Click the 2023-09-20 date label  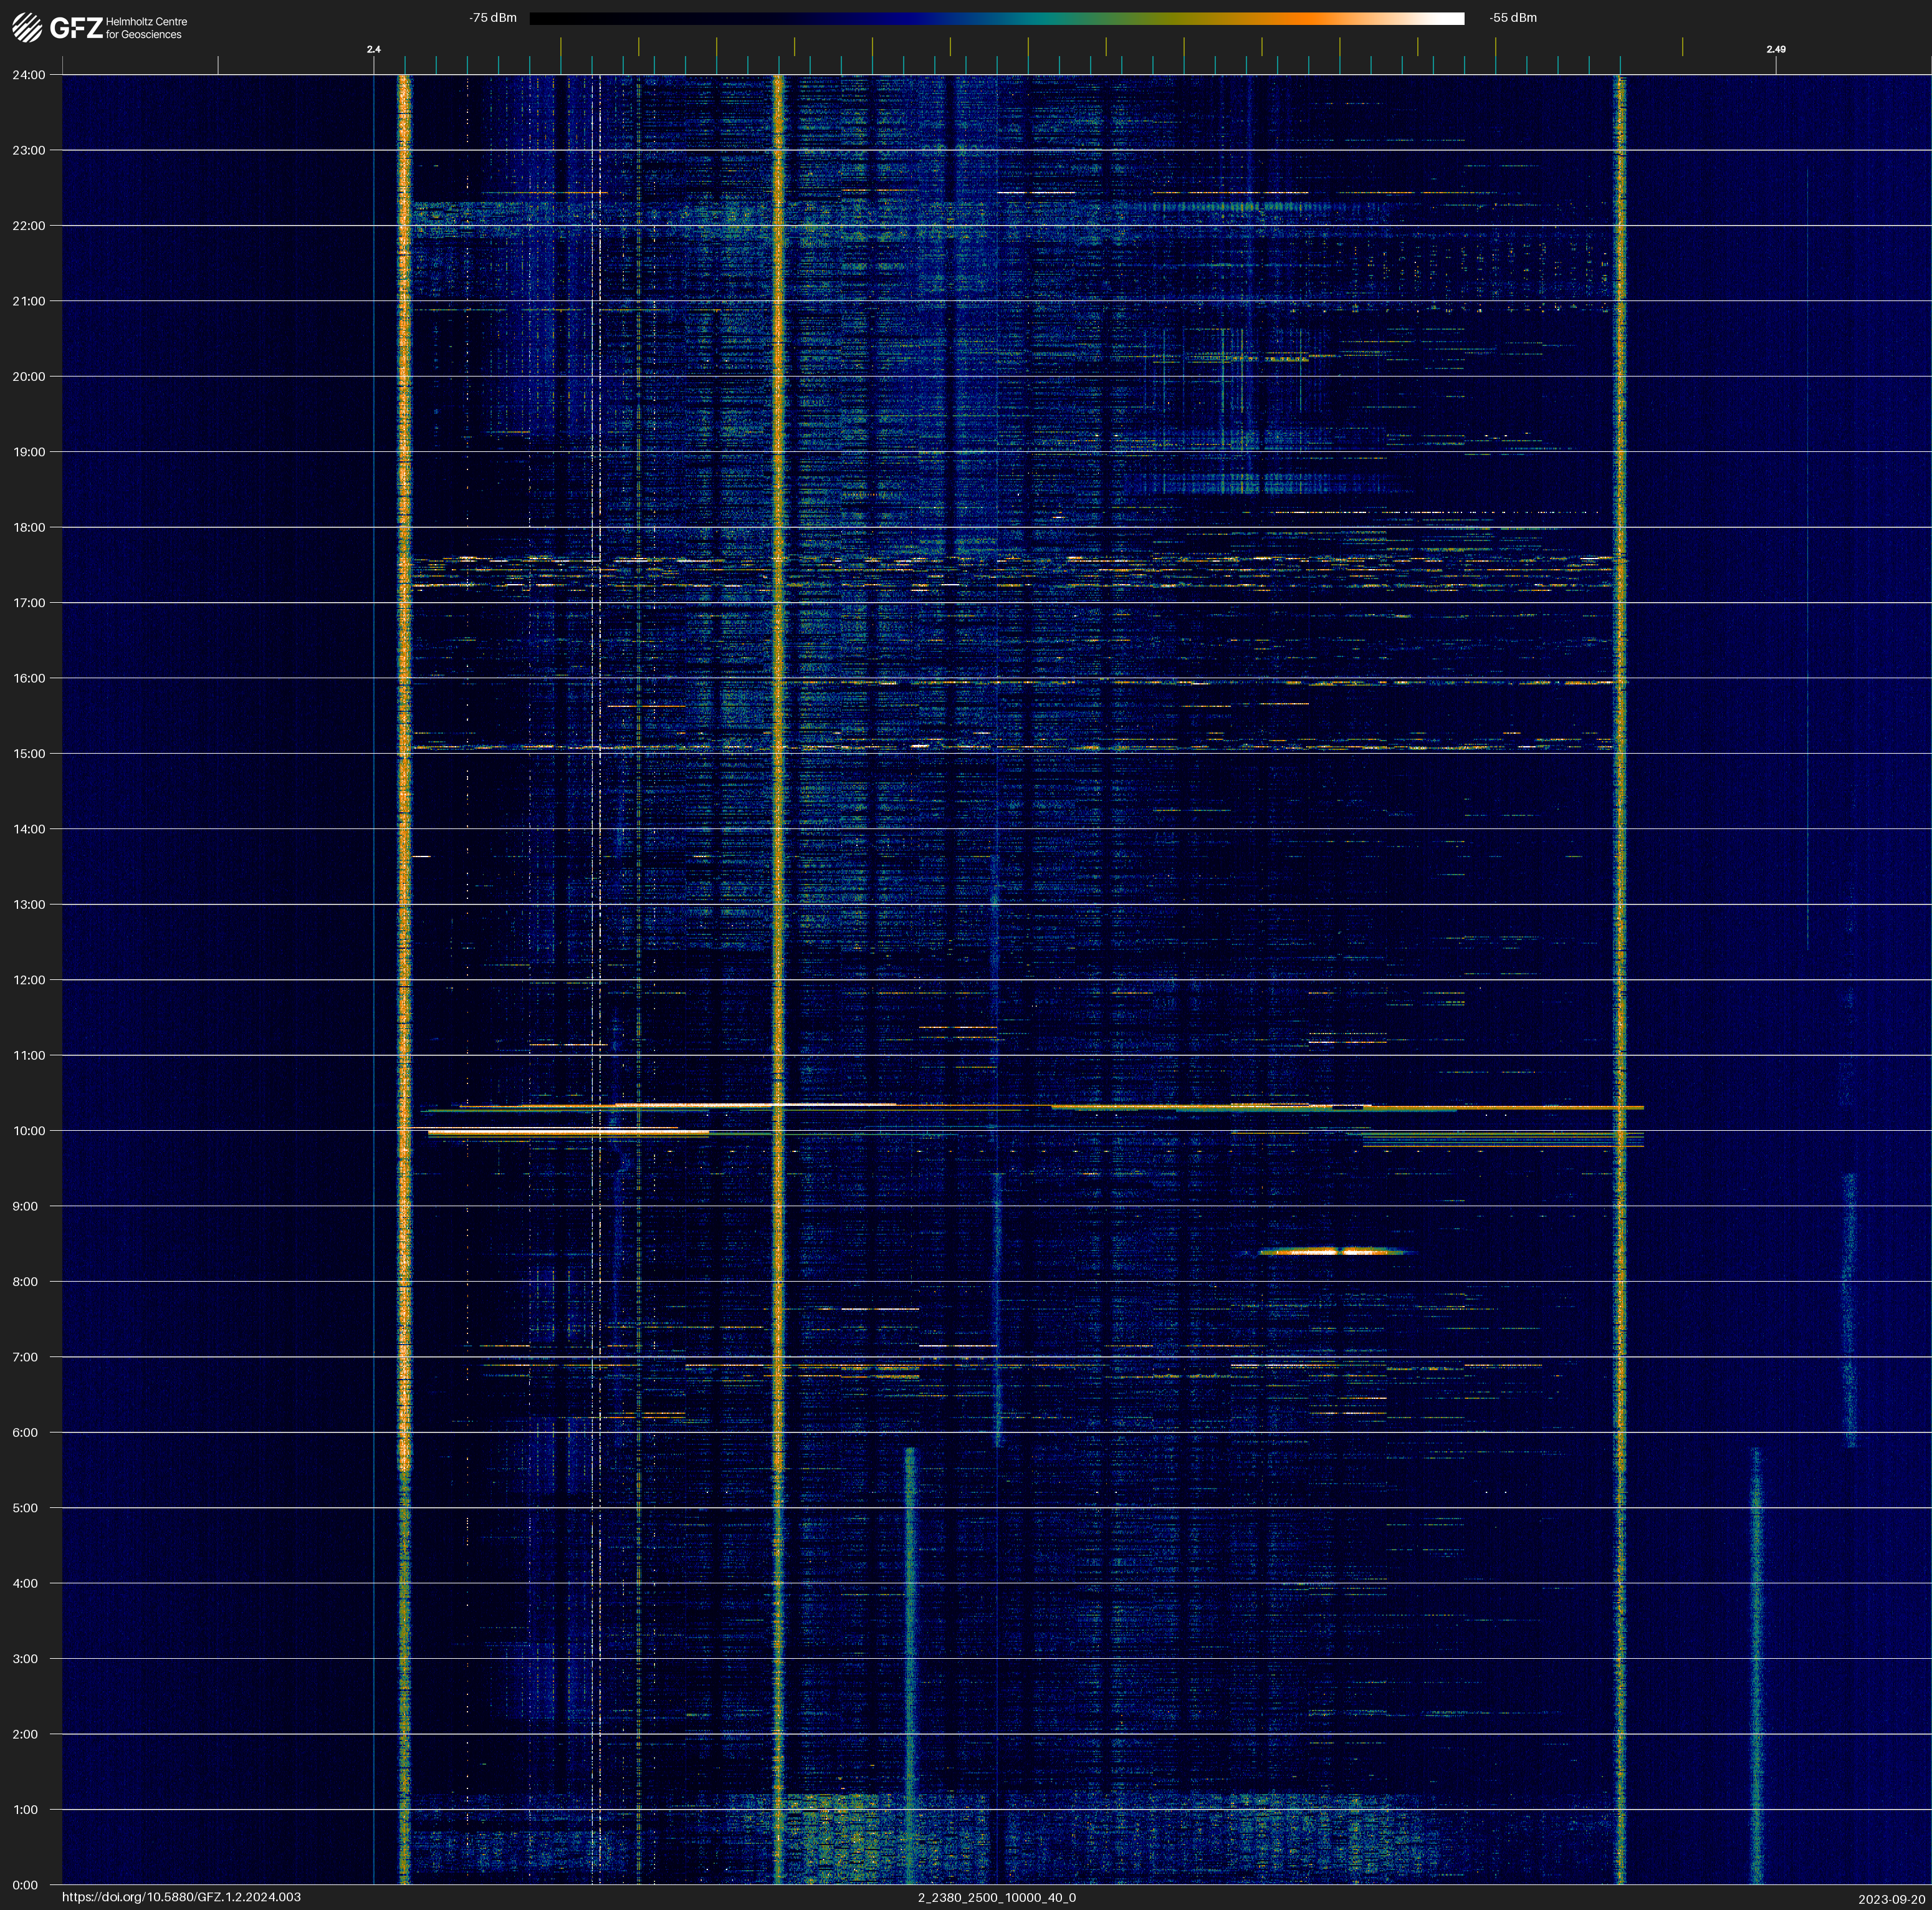pos(1891,1899)
